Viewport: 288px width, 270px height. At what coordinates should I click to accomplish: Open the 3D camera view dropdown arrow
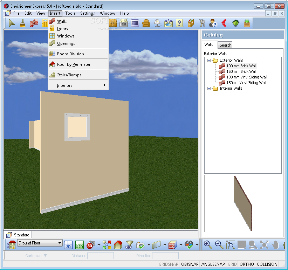[x=99, y=245]
